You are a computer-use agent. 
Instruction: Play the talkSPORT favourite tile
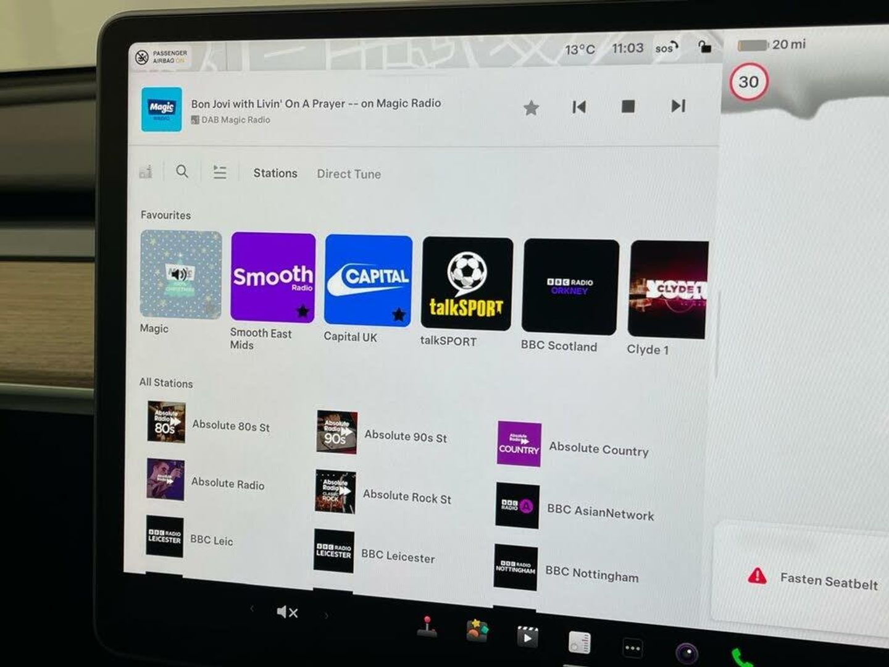[467, 283]
